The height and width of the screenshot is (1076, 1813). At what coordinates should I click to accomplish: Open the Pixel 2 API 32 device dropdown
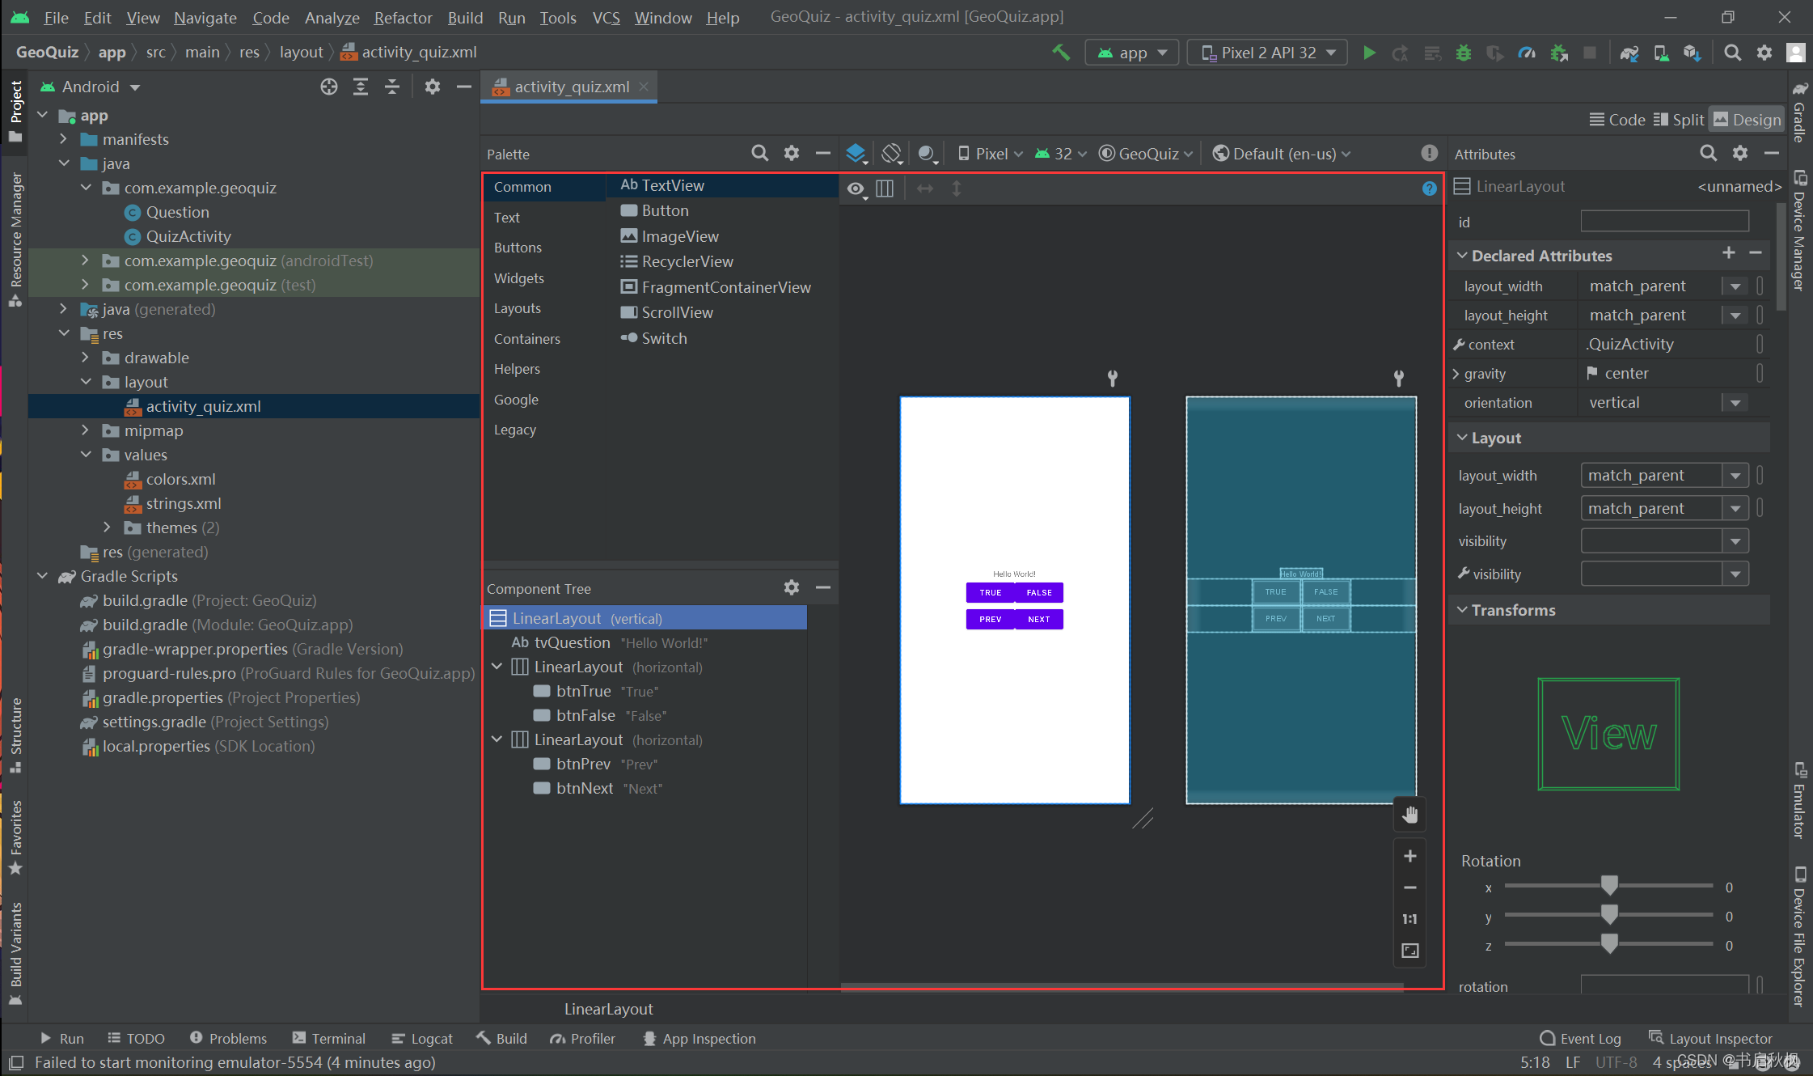click(1267, 53)
